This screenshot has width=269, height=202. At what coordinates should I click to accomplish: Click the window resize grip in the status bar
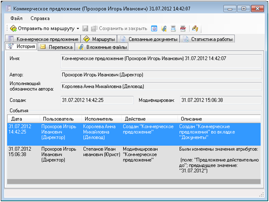tap(261, 194)
